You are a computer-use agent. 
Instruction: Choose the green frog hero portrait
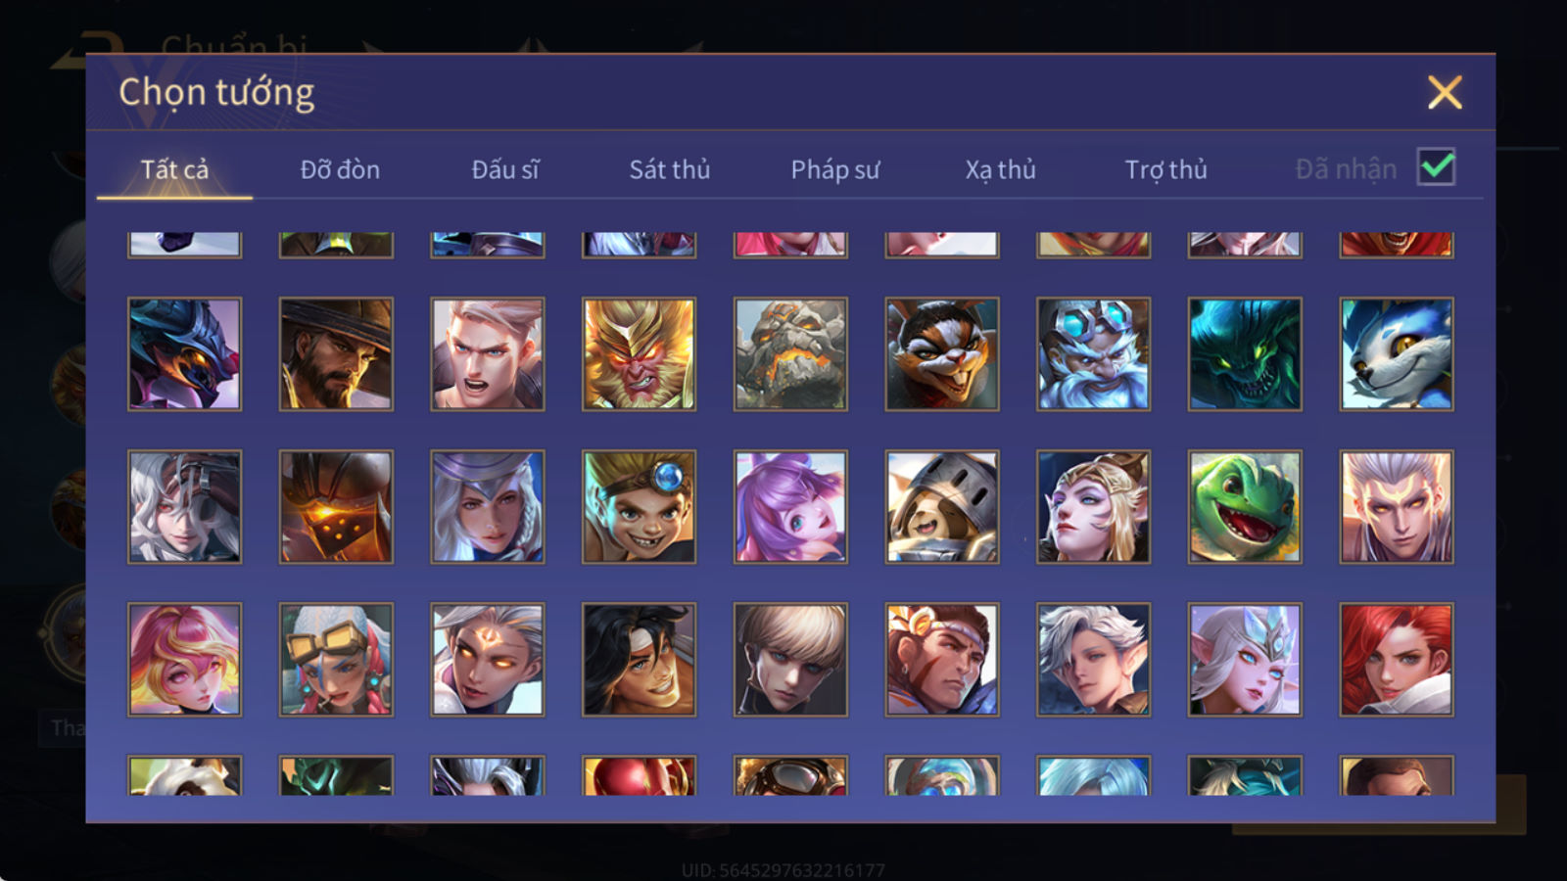[x=1245, y=506]
